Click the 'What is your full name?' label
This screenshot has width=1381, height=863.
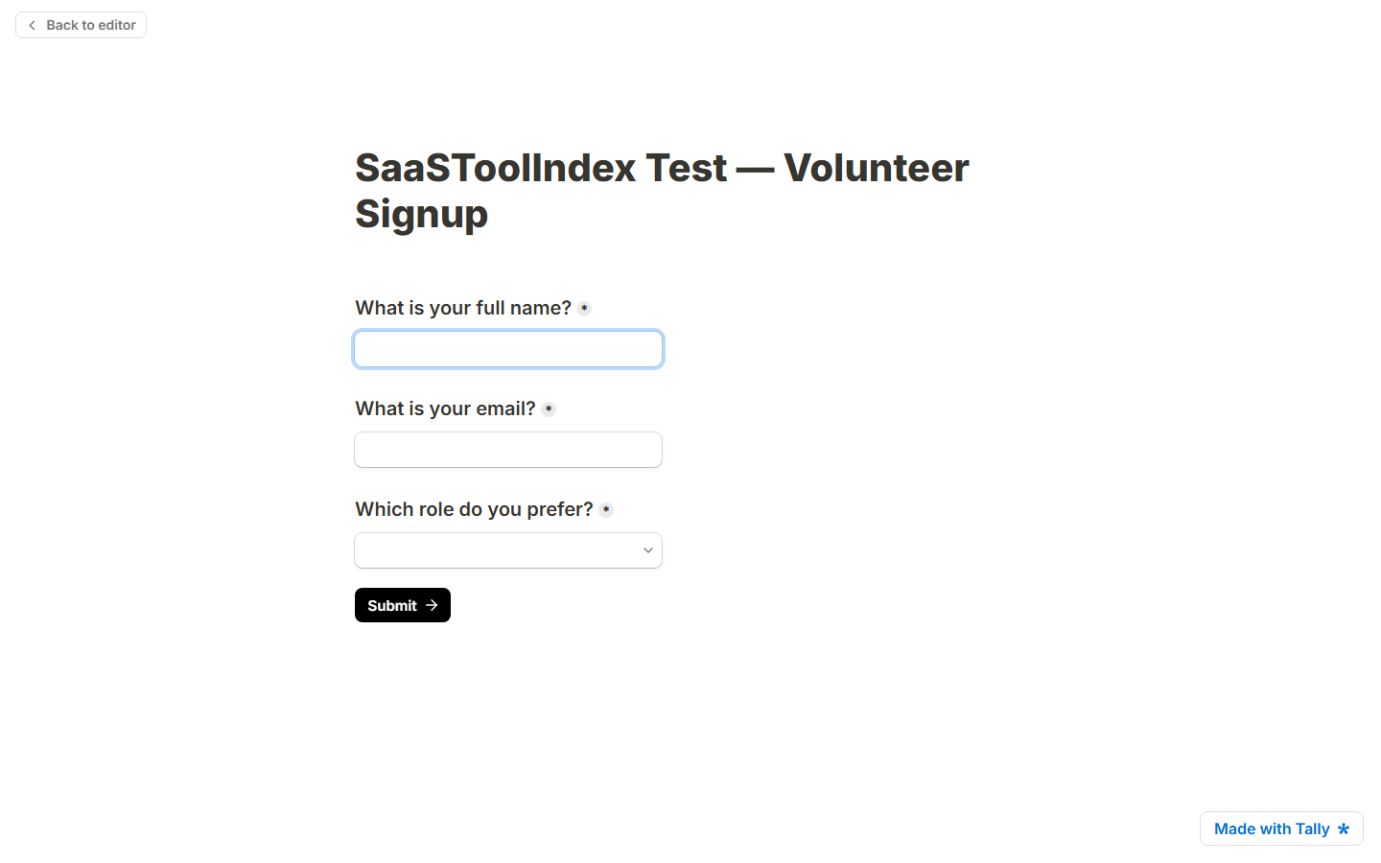coord(463,308)
